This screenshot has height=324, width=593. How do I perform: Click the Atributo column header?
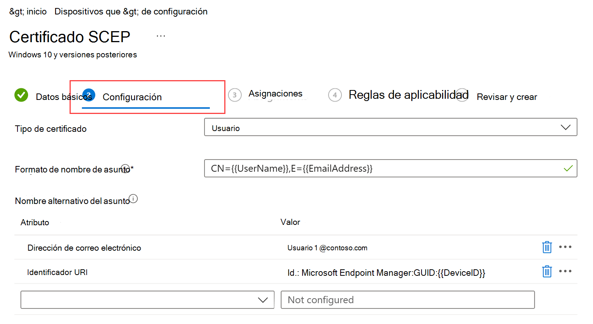tap(35, 222)
